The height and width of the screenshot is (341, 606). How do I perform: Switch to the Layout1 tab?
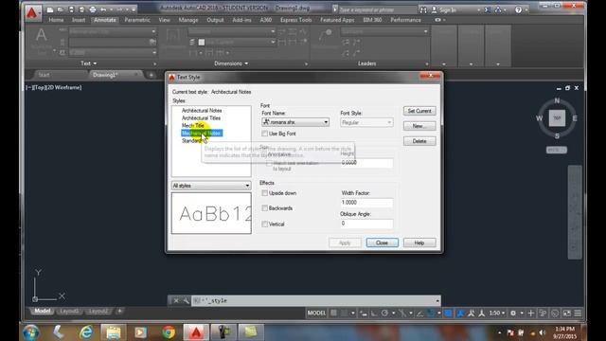(69, 312)
